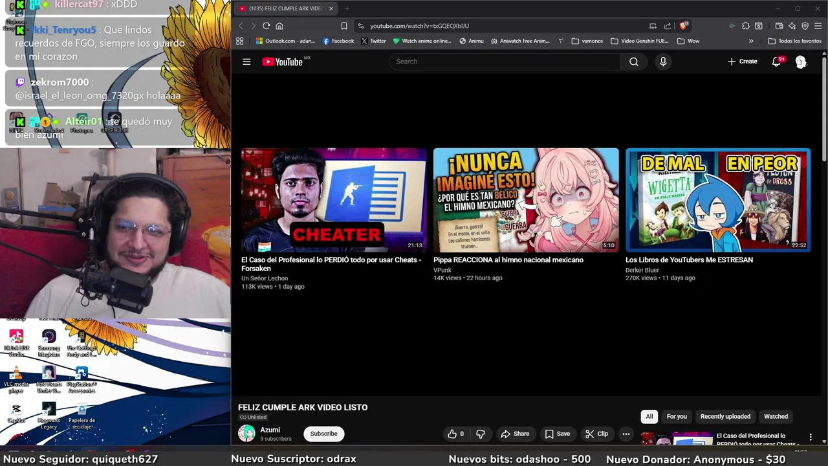
Task: Bookmark this page with the bookmark icon
Action: point(344,26)
